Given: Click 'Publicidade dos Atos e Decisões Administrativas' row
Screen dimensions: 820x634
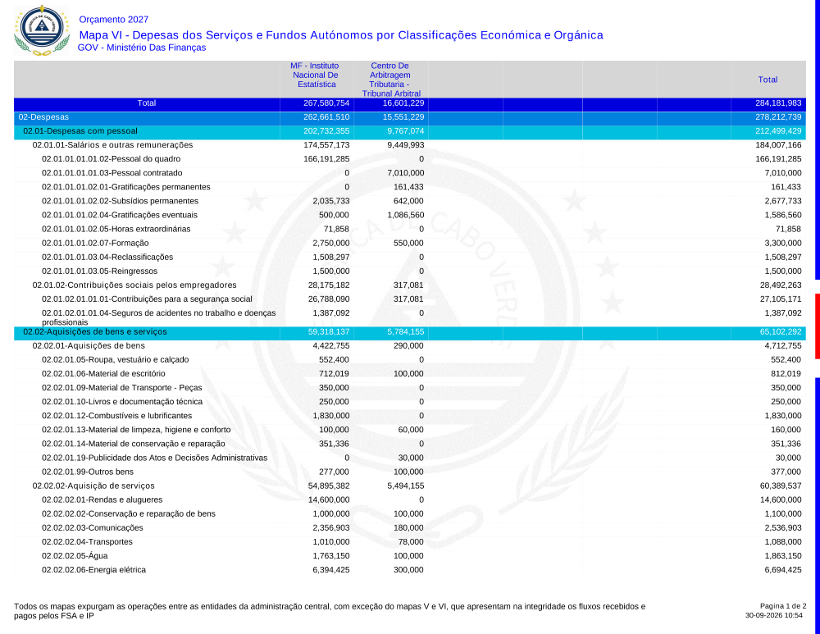Looking at the screenshot, I should (x=409, y=458).
